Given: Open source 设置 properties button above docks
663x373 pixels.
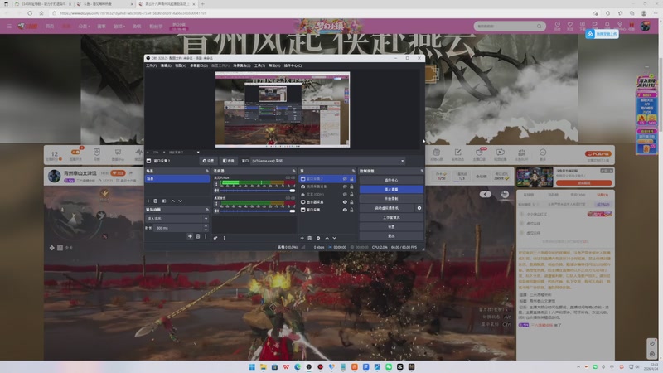Looking at the screenshot, I should click(x=208, y=161).
